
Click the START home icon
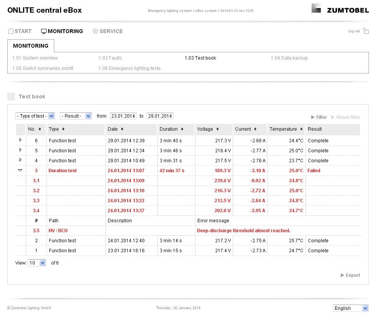(11, 31)
